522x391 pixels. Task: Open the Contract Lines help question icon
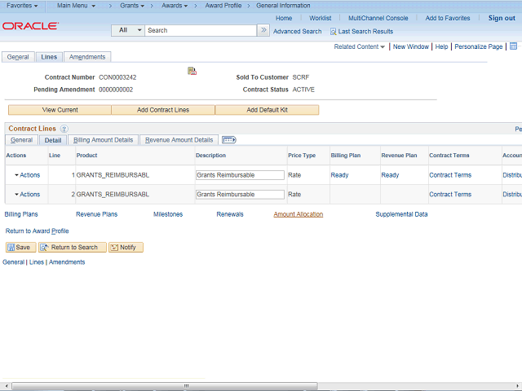click(x=64, y=129)
